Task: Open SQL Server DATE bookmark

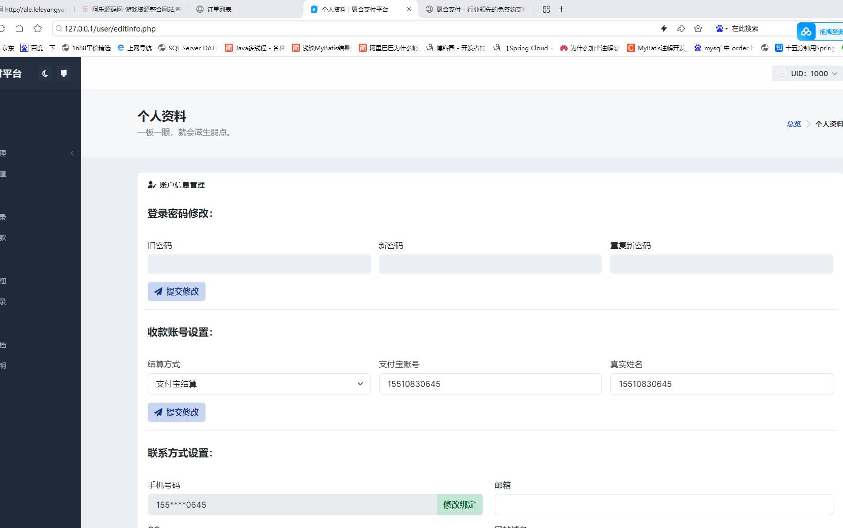Action: coord(188,48)
